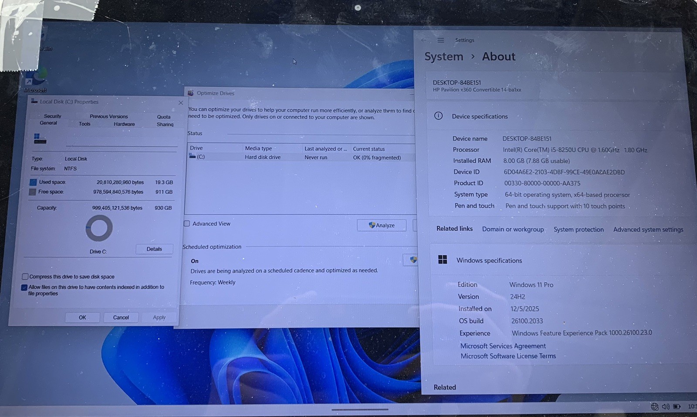The width and height of the screenshot is (697, 417).
Task: Click OK in Local Disk Properties
Action: pyautogui.click(x=82, y=318)
